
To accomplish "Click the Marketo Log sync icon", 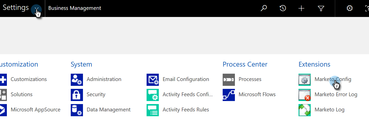I will (x=304, y=110).
